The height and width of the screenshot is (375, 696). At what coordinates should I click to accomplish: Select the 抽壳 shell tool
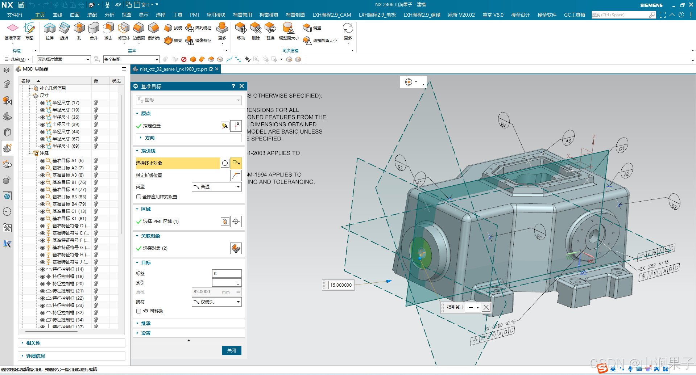click(173, 41)
